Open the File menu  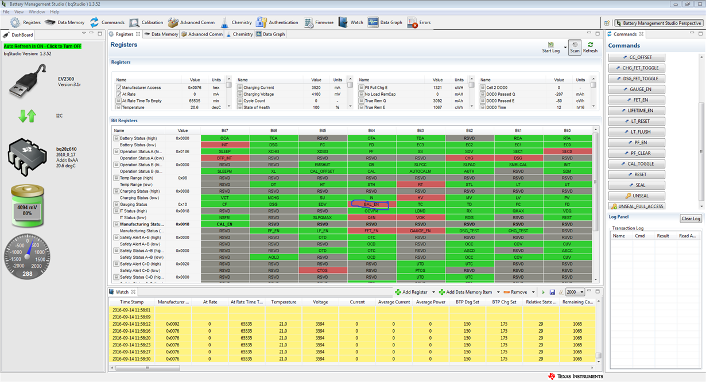tap(6, 11)
